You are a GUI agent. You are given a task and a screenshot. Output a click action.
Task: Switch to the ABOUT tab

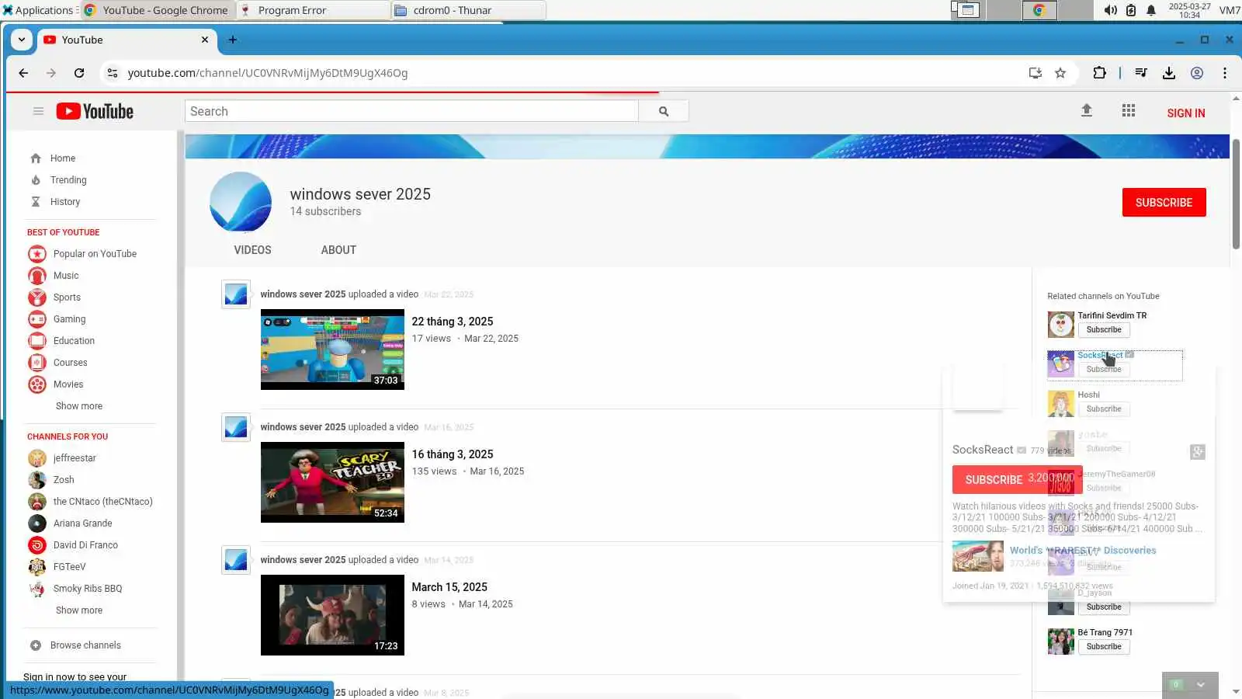[338, 250]
